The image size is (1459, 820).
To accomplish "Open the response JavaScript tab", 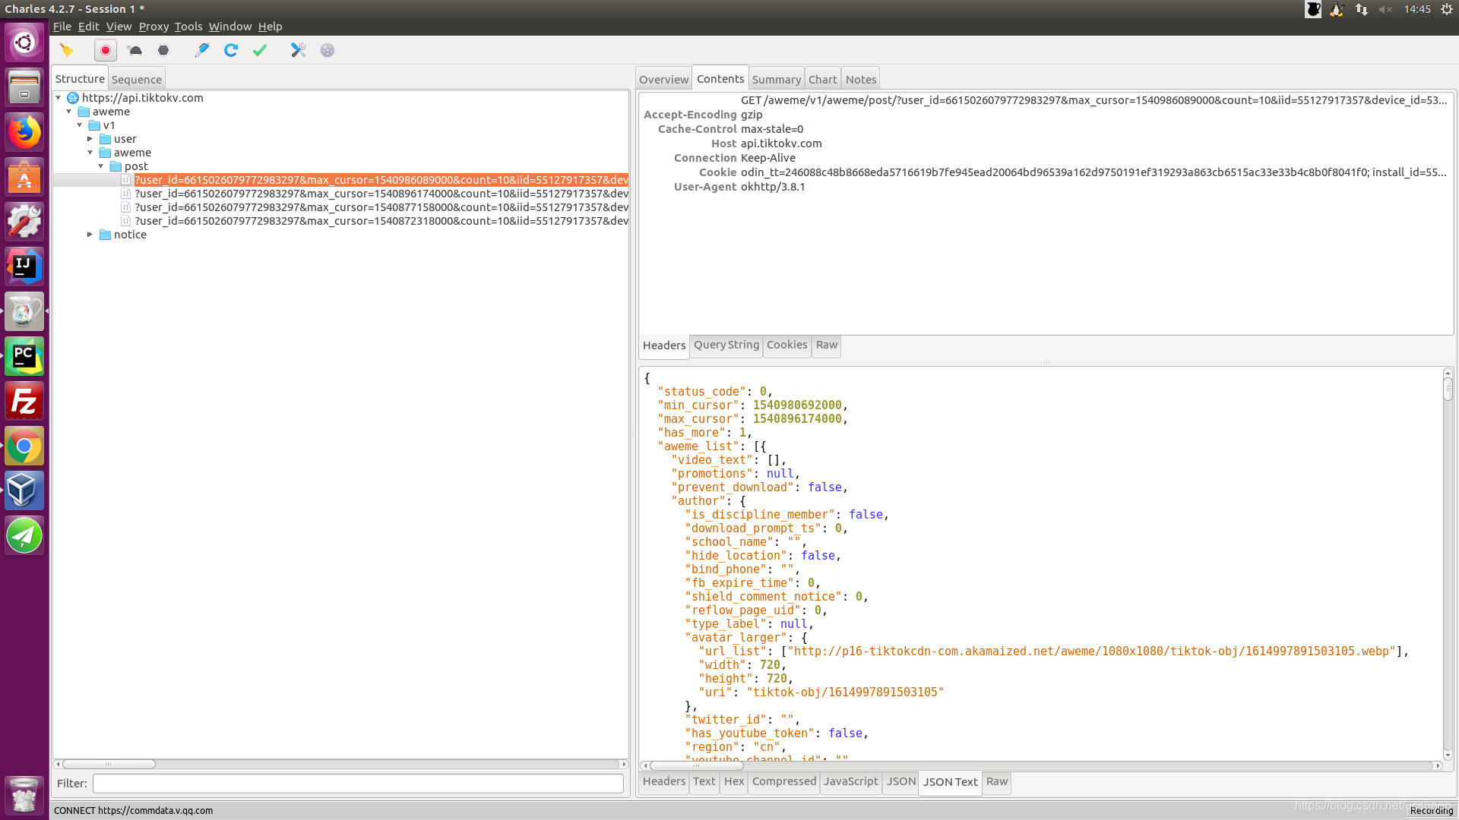I will (850, 781).
